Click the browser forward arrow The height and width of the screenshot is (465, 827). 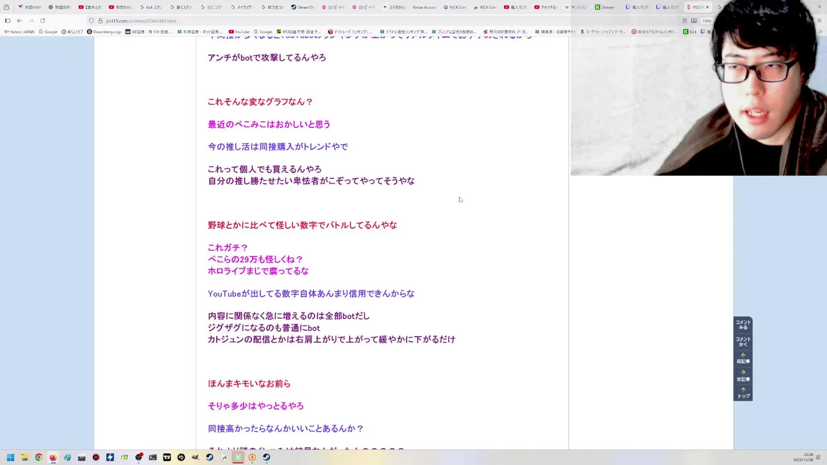tap(30, 21)
